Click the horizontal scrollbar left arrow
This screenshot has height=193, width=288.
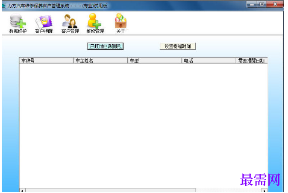pyautogui.click(x=22, y=190)
